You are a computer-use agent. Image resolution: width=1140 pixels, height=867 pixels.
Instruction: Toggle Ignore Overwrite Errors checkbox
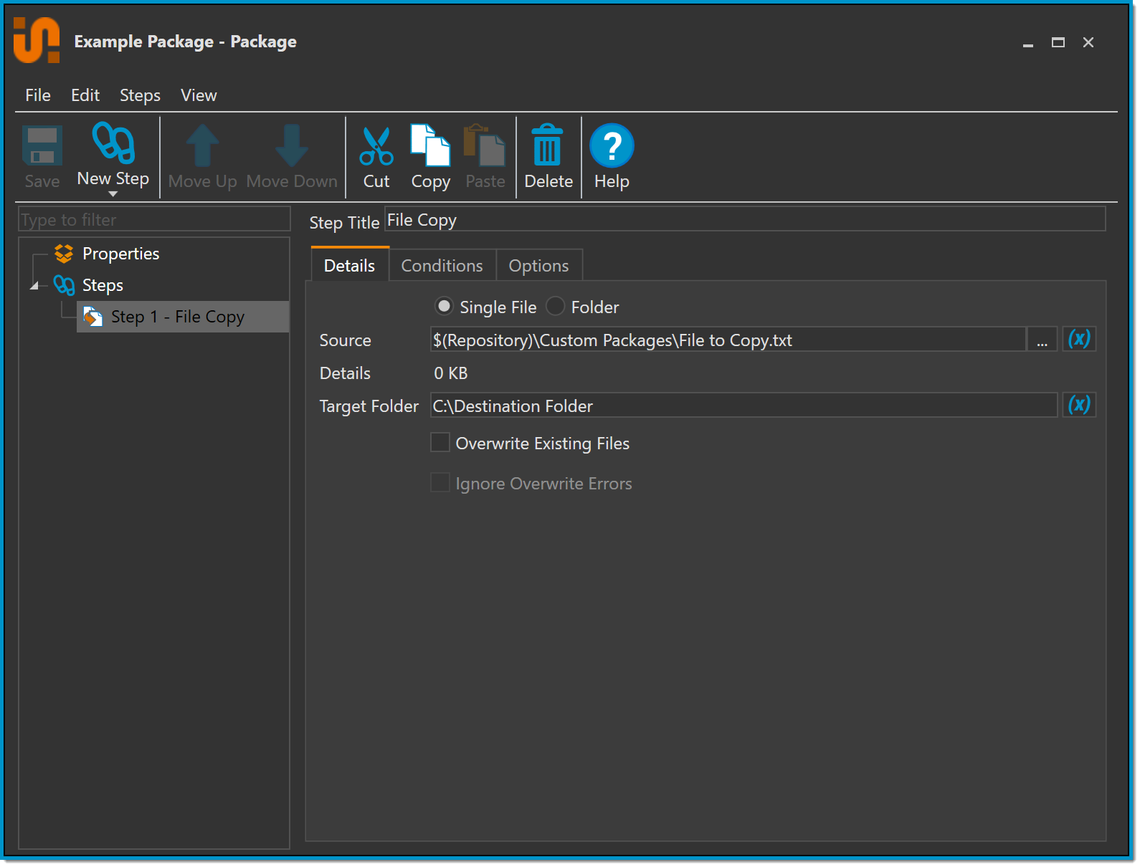(x=440, y=483)
